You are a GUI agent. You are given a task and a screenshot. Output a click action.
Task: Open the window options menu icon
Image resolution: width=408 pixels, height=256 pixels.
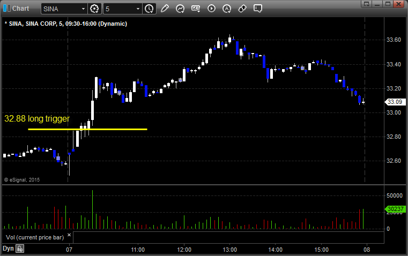[367, 4]
